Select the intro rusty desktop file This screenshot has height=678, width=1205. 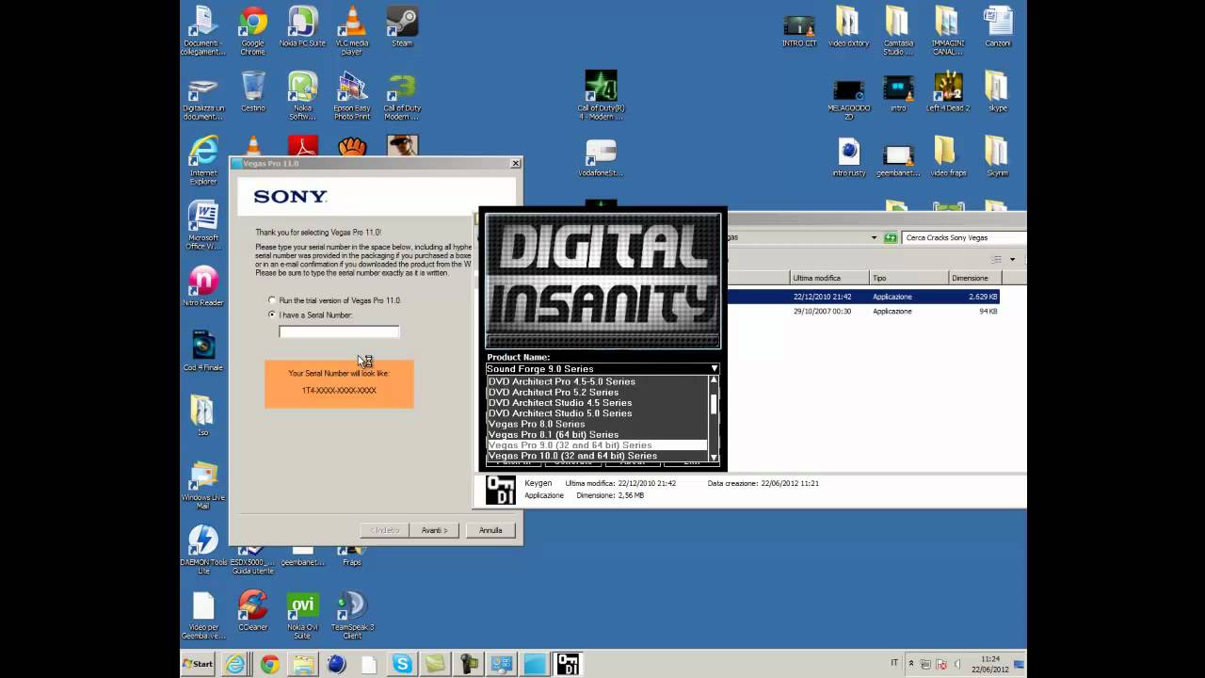tap(848, 156)
